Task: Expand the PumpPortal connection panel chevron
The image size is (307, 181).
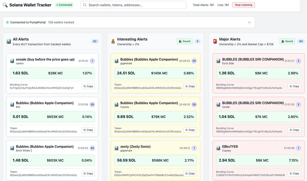Action: click(x=249, y=22)
